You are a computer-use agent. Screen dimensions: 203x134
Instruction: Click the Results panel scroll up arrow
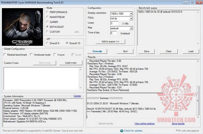(x=198, y=61)
